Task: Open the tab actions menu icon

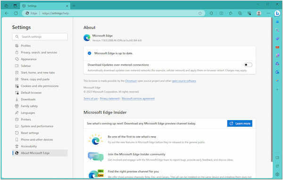Action: pyautogui.click(x=15, y=6)
